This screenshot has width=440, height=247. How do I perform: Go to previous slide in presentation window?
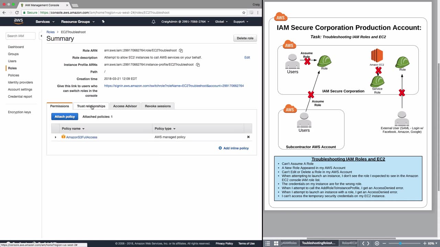click(363, 243)
